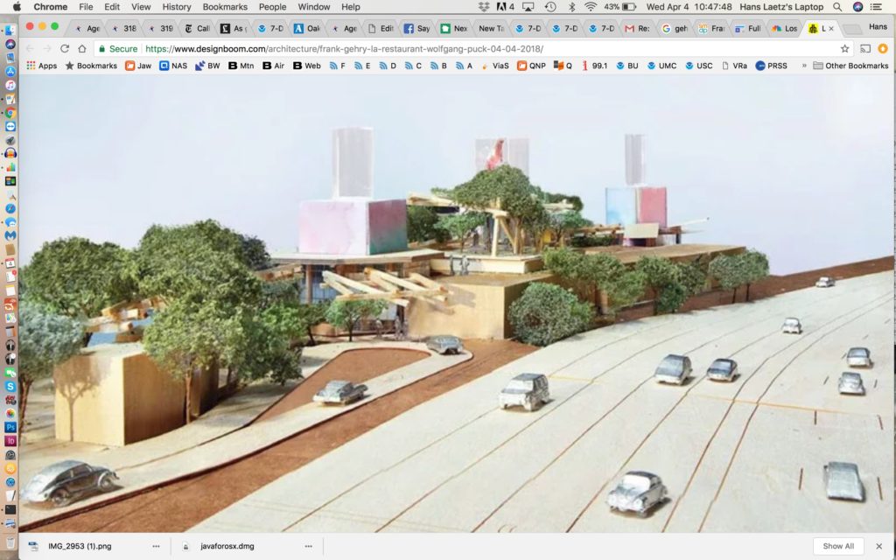The width and height of the screenshot is (896, 560).
Task: Launch InDesign from the Dock
Action: coord(10,441)
